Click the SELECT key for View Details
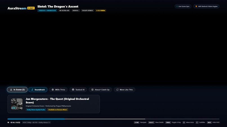The image size is (227, 127). click(151, 123)
